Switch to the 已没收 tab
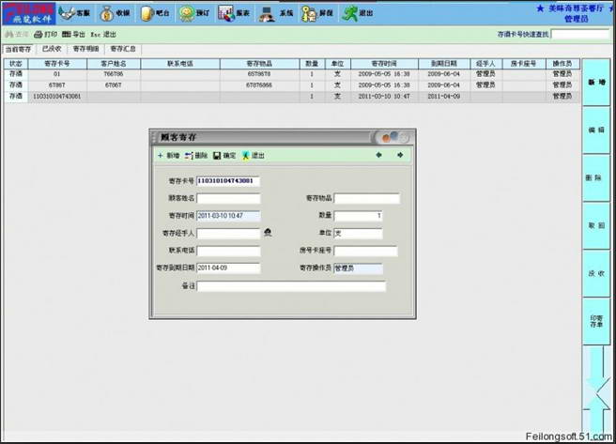 tap(52, 49)
